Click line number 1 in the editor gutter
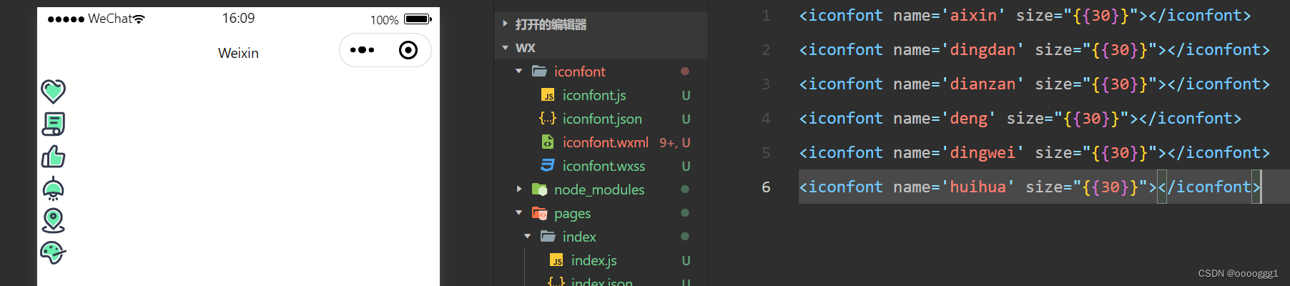Screen dimensions: 1290x286 [766, 15]
